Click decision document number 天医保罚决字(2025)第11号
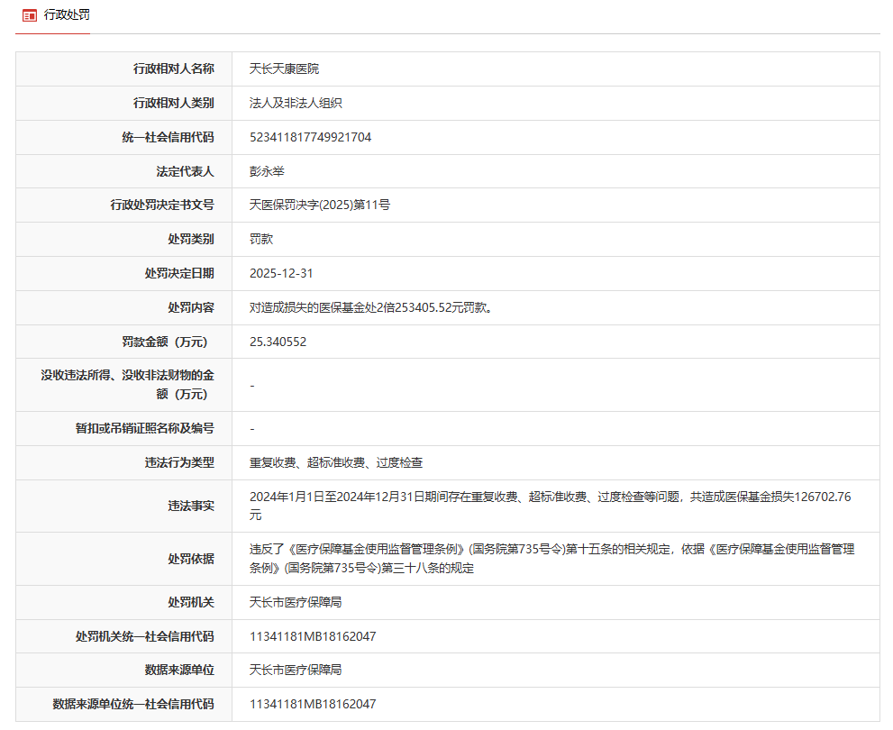This screenshot has width=893, height=730. [319, 205]
